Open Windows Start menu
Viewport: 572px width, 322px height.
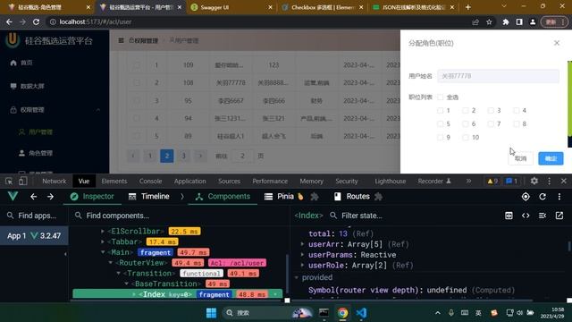[211, 313]
